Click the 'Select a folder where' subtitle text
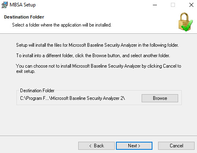Image resolution: width=197 pixels, height=153 pixels. (62, 25)
